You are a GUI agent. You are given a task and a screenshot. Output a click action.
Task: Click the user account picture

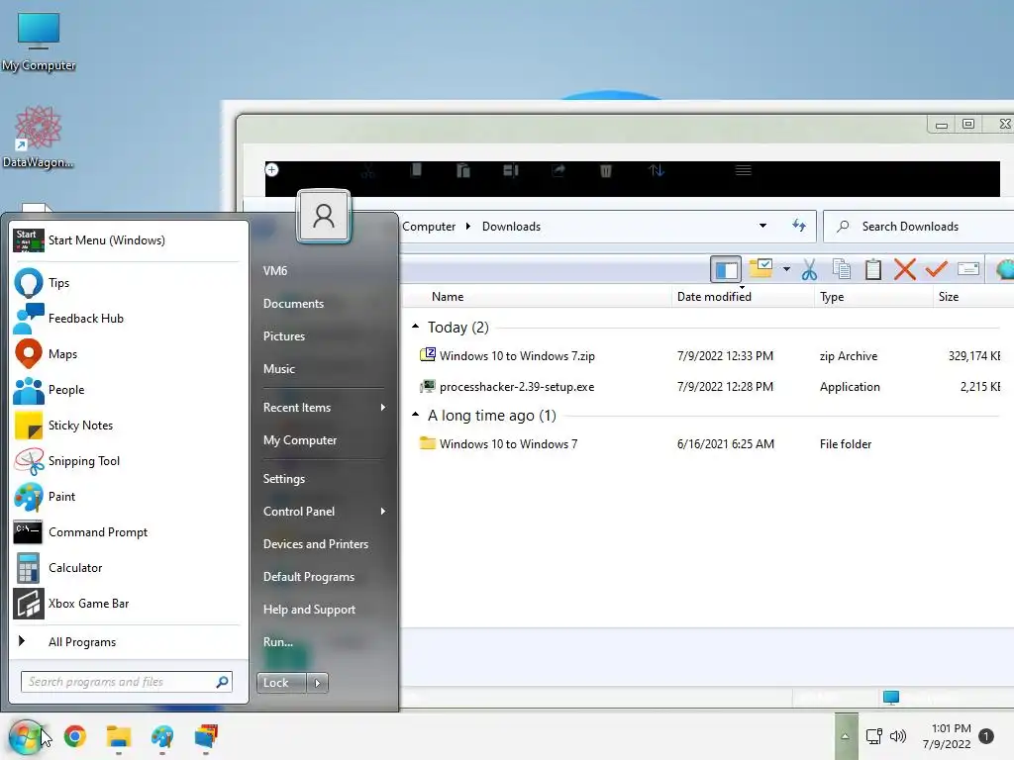[324, 216]
